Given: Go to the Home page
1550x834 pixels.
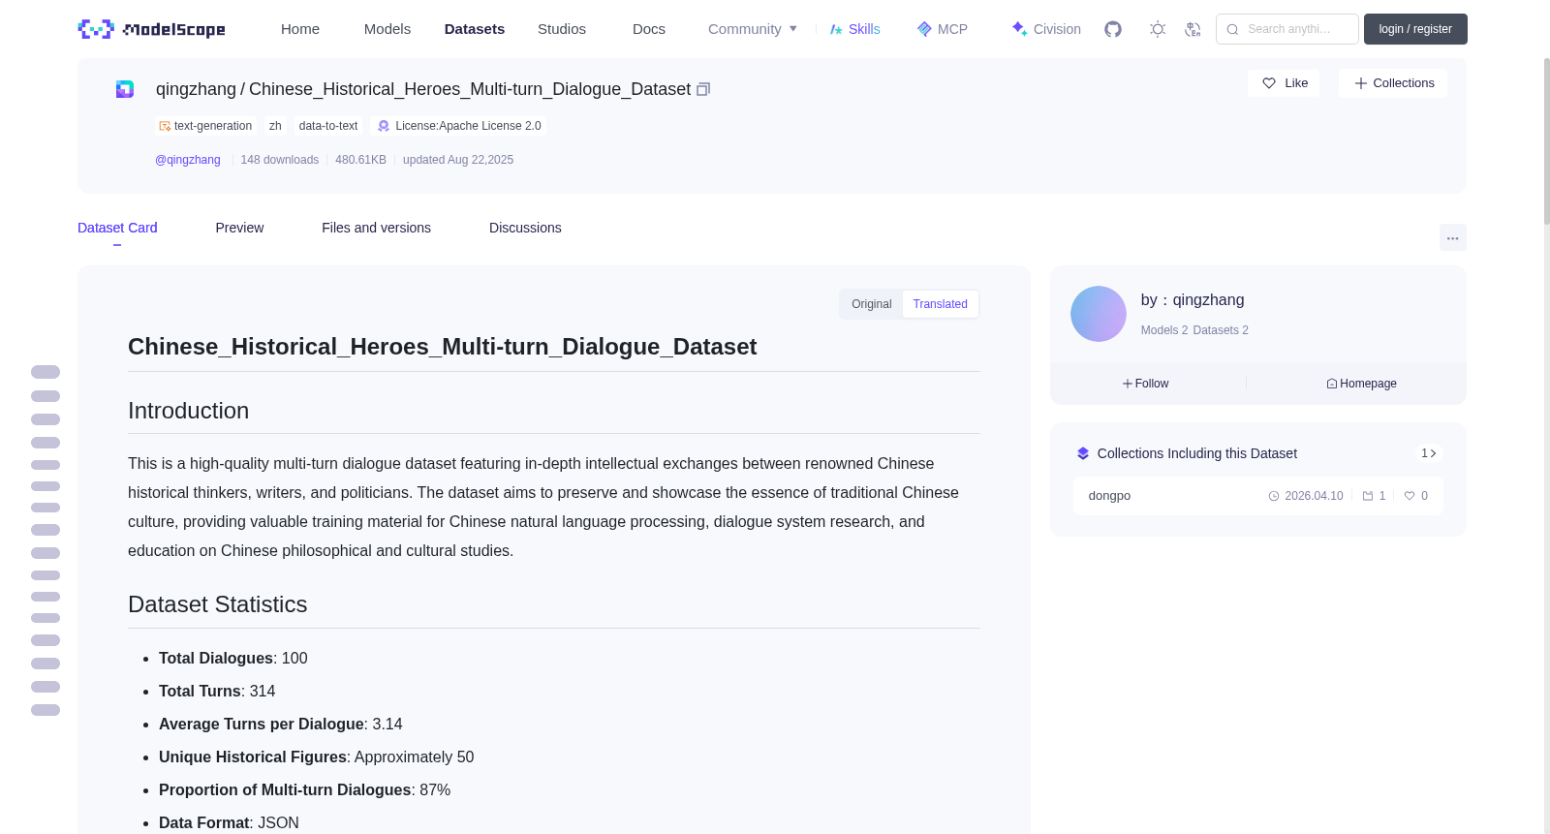Looking at the screenshot, I should 300,29.
